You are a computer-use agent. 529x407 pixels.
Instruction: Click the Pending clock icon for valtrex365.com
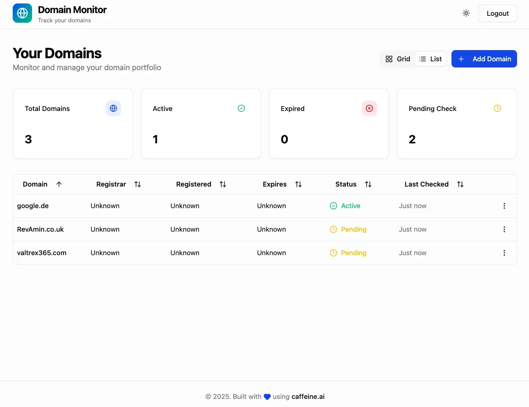point(333,253)
